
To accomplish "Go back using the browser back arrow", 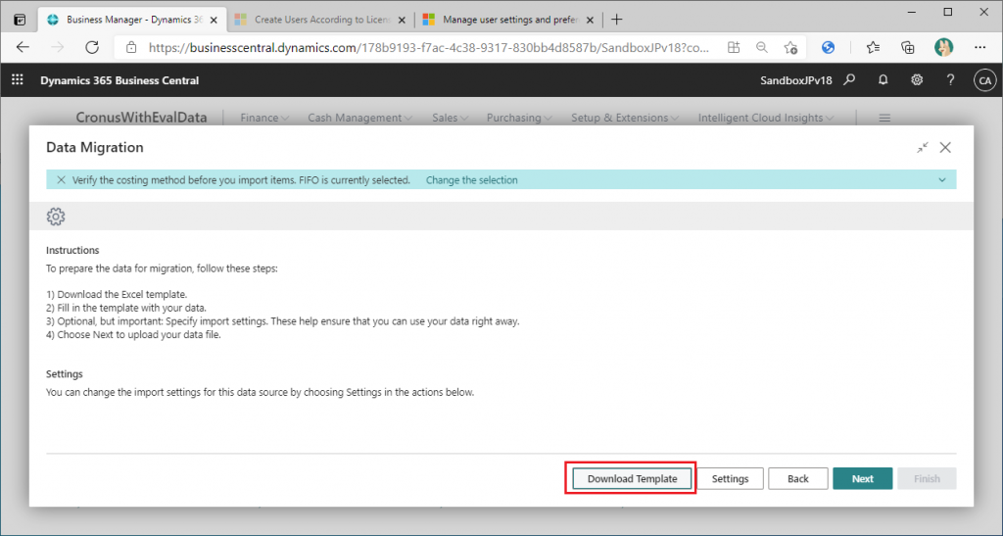I will click(24, 47).
